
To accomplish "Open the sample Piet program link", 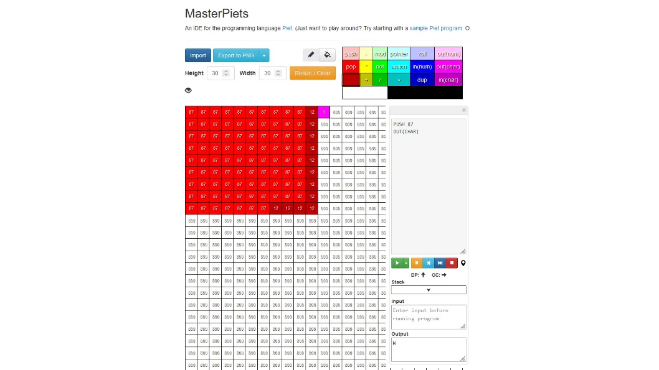I will click(436, 28).
